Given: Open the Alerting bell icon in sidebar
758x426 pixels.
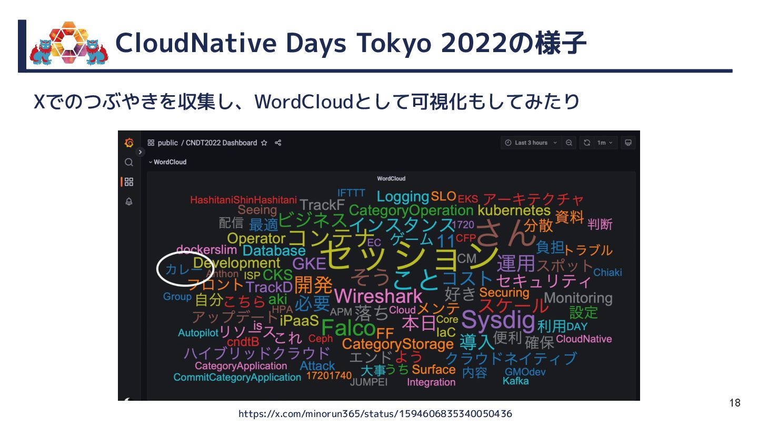Looking at the screenshot, I should [x=129, y=201].
